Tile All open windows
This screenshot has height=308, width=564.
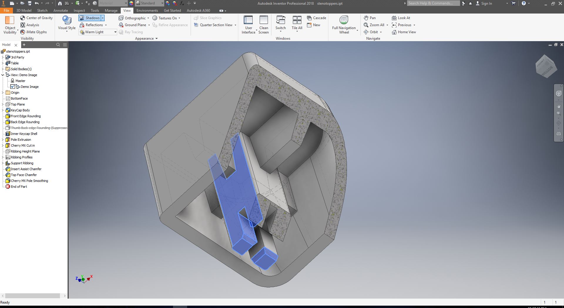point(297,24)
